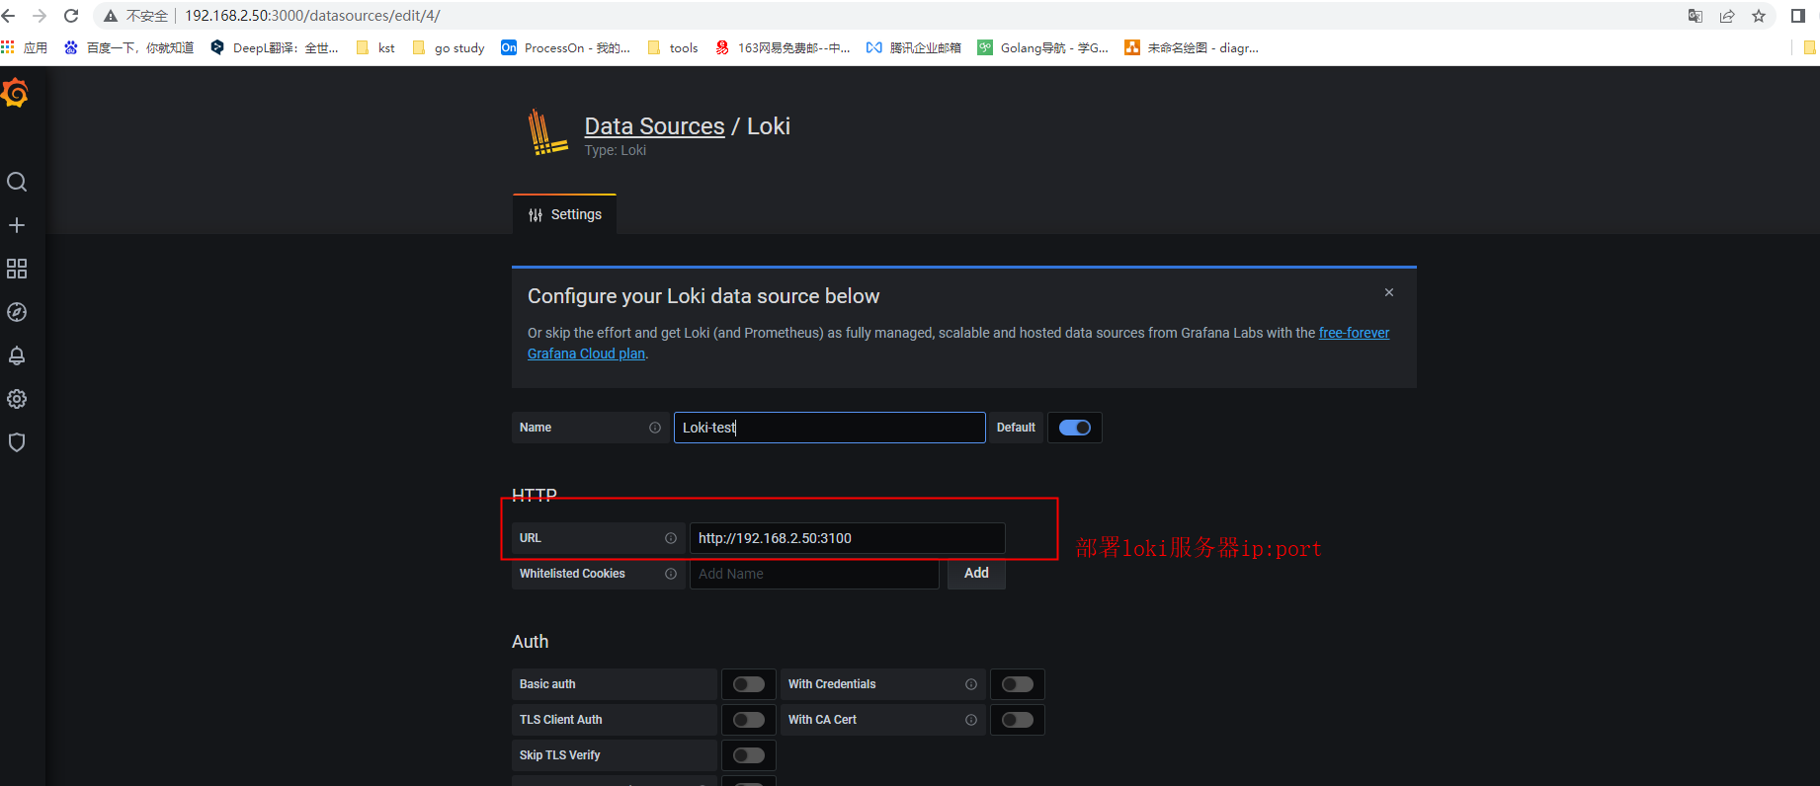Click the share page icon in address bar
1820x786 pixels.
[x=1727, y=16]
